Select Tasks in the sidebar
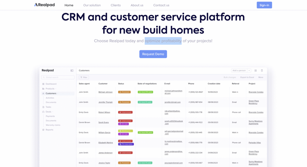Viewport: 307px width, 167px height. [x=48, y=107]
